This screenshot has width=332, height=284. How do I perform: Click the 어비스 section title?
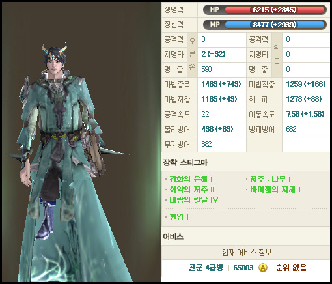173,236
